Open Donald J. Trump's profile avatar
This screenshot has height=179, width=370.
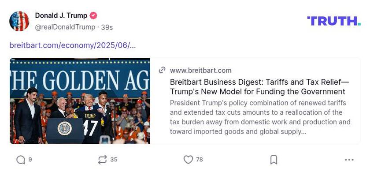tap(19, 21)
